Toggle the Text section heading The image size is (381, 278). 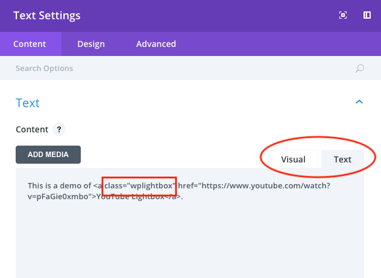pos(28,103)
